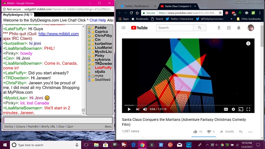265x149 pixels.
Task: Show hidden system tray icons
Action: point(207,145)
